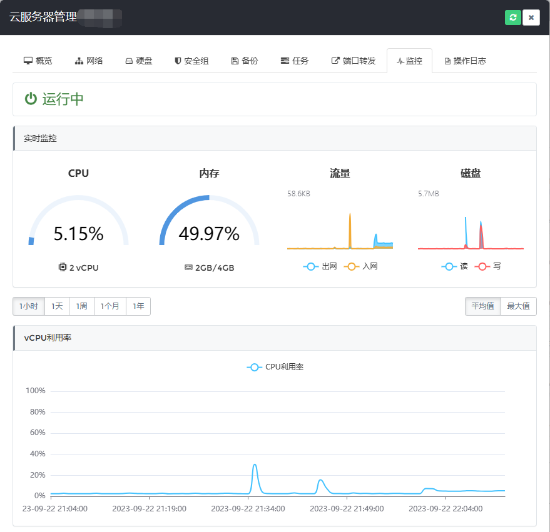Screen dimensions: 550x532
Task: Open the 硬盘 disk tab
Action: (139, 61)
